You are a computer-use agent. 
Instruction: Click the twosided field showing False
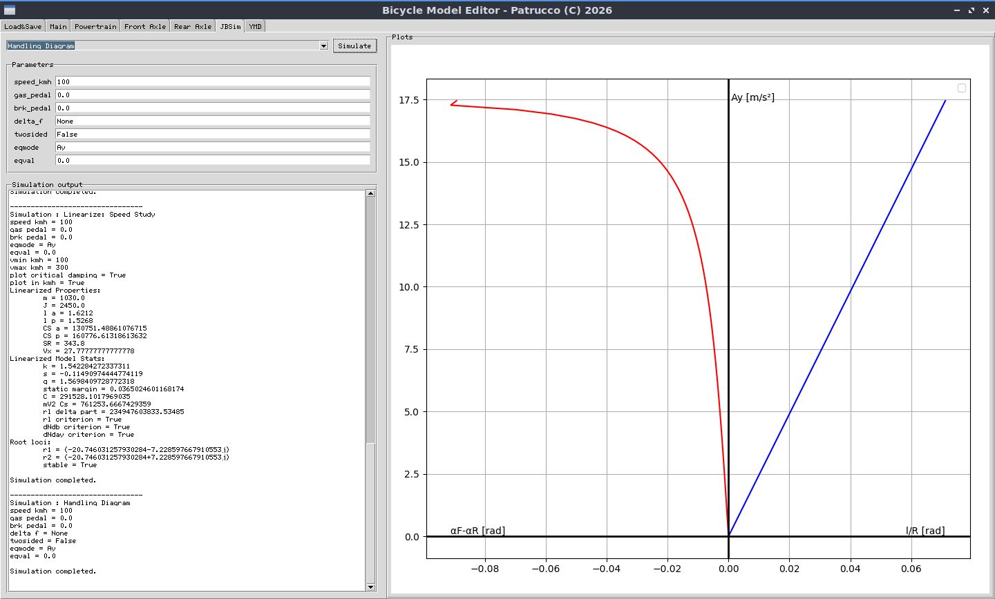[x=213, y=134]
